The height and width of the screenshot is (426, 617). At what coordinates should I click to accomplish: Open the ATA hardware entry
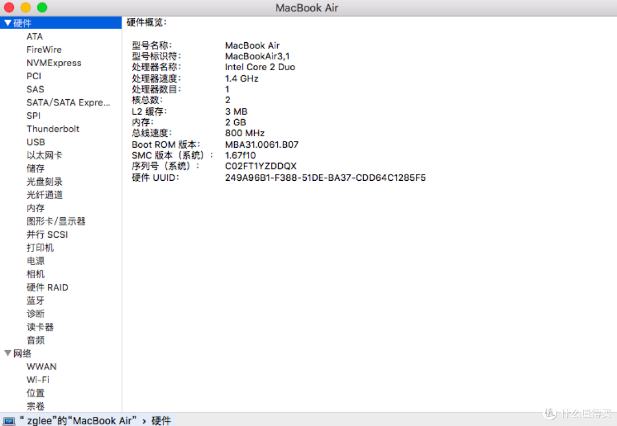[35, 36]
